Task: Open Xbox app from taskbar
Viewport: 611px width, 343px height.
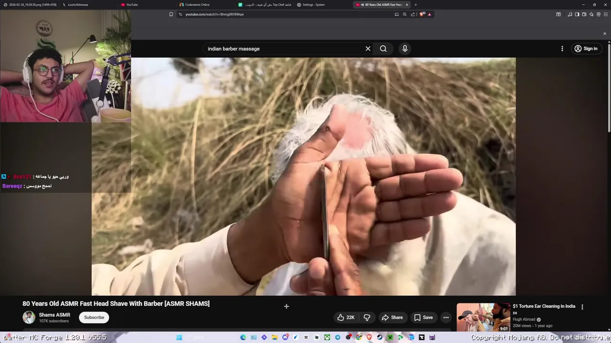Action: click(x=327, y=337)
